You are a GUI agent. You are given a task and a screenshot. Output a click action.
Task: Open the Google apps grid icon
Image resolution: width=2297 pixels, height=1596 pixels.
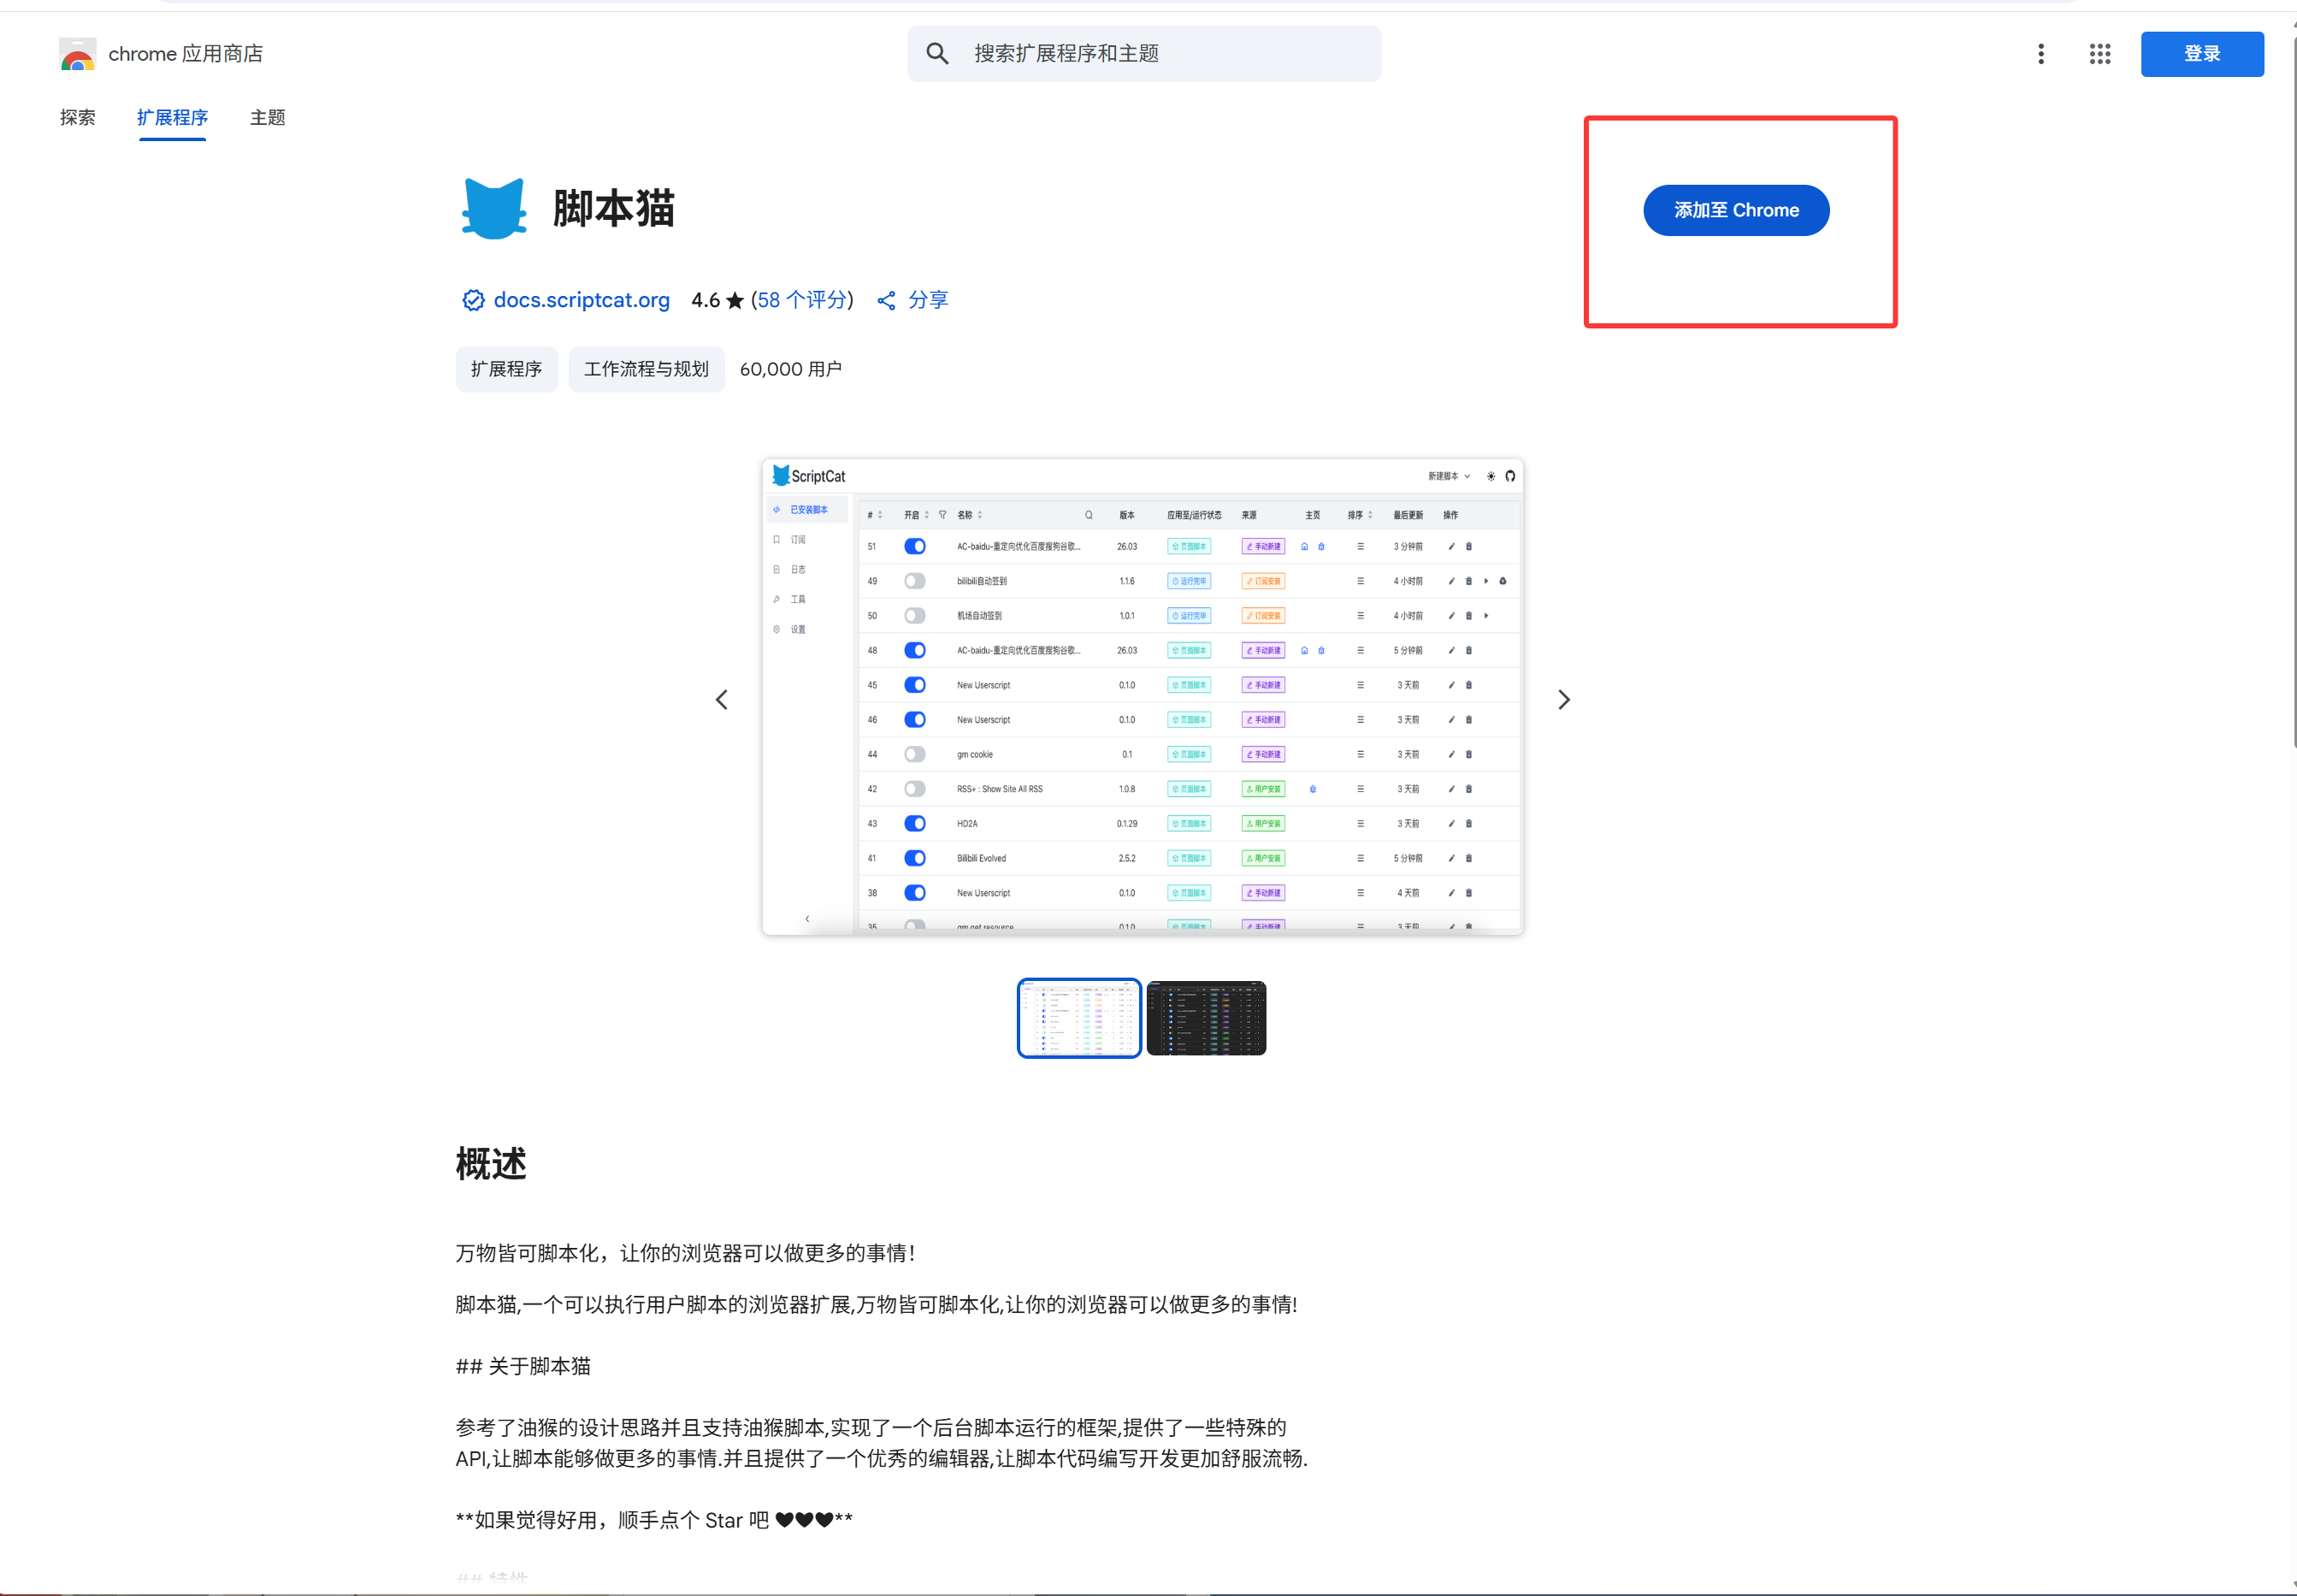pyautogui.click(x=2099, y=54)
